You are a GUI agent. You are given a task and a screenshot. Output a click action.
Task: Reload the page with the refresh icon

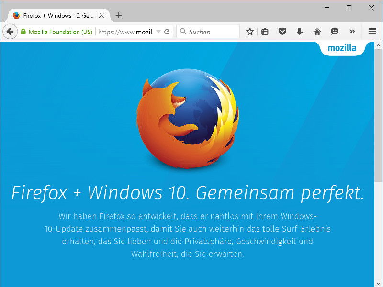click(167, 32)
